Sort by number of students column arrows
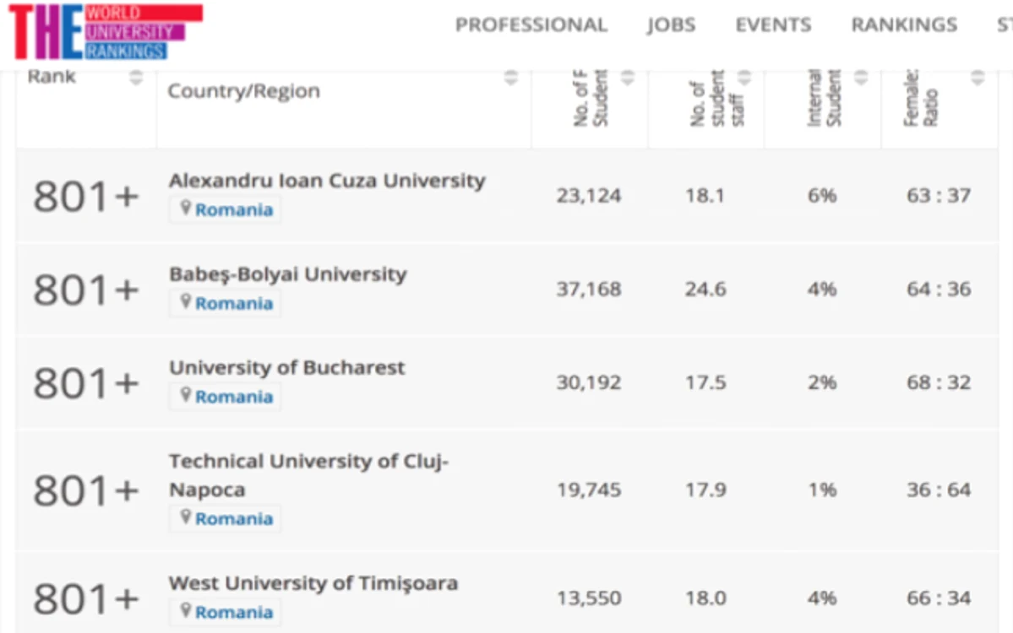 627,78
